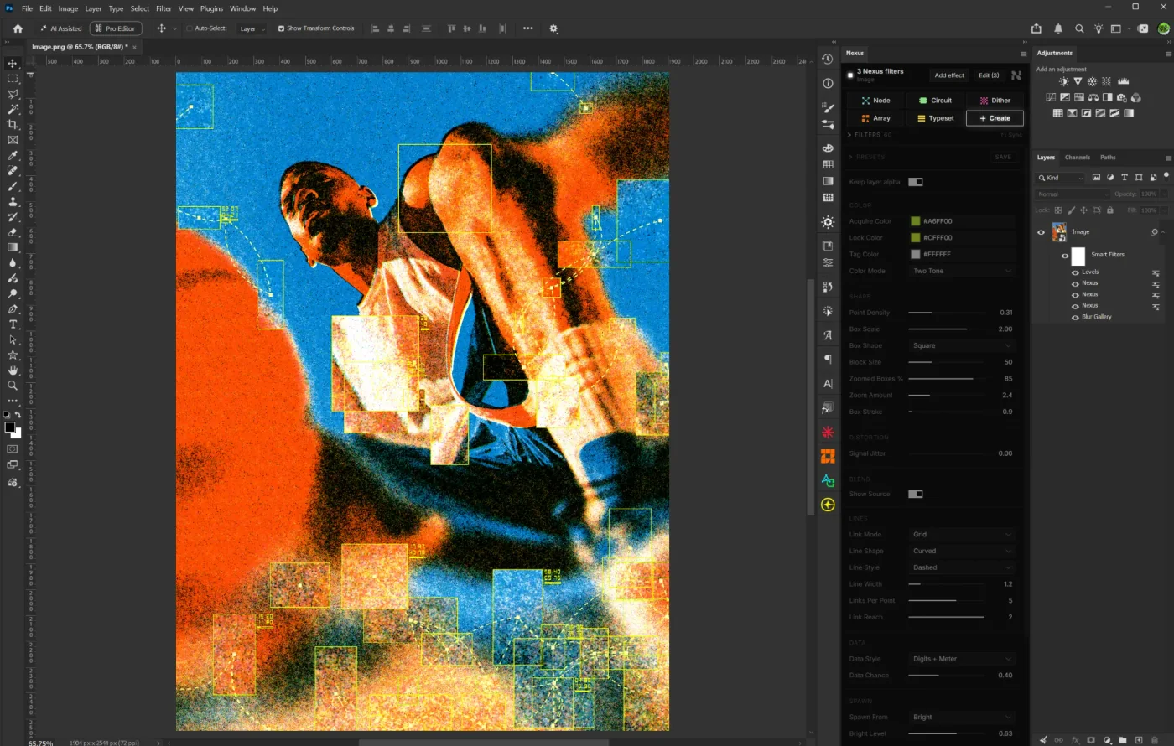Switch to the Channels tab

pyautogui.click(x=1078, y=158)
